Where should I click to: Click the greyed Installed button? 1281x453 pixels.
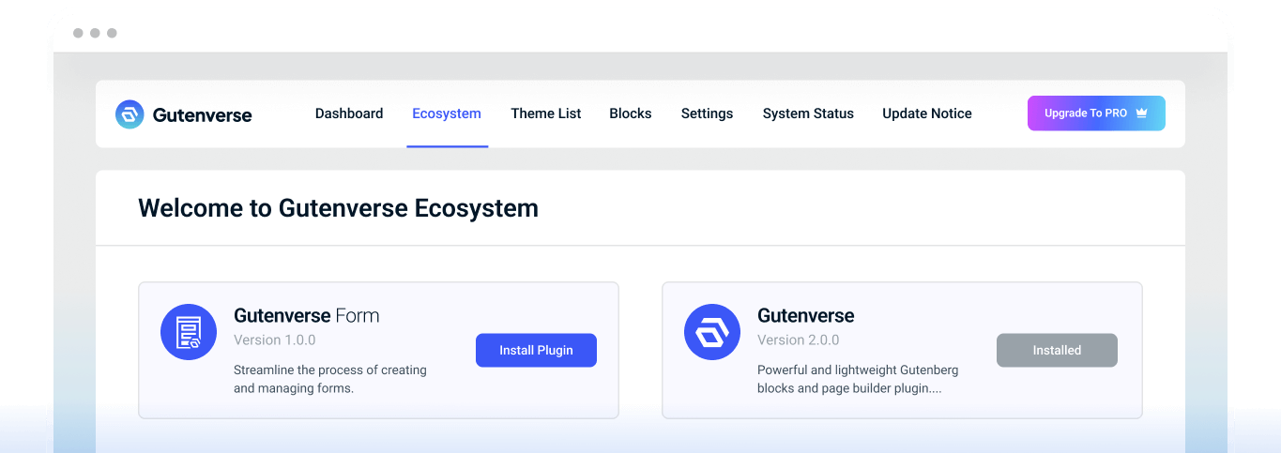point(1057,350)
